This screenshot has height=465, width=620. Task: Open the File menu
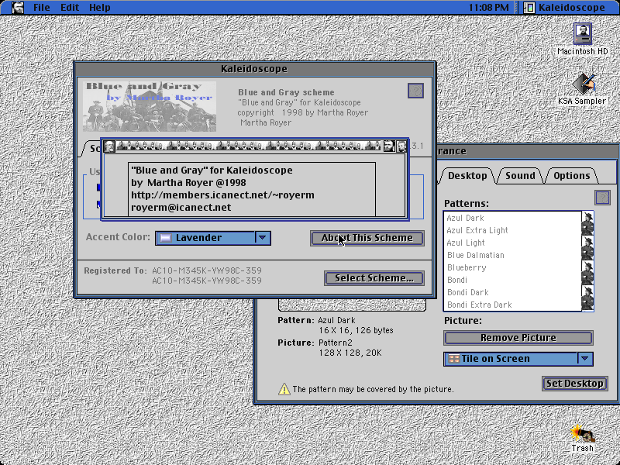coord(42,7)
